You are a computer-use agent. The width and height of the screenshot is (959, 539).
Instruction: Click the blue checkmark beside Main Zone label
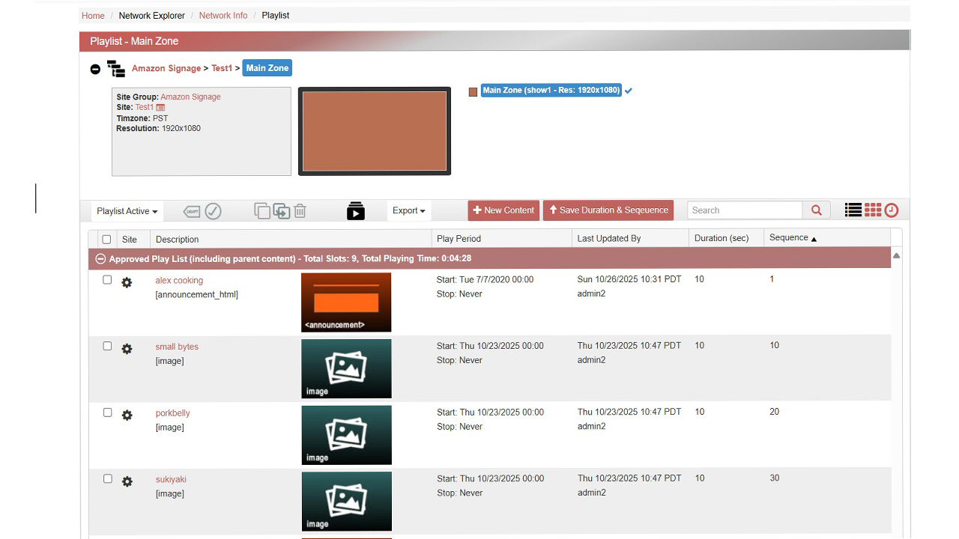629,91
